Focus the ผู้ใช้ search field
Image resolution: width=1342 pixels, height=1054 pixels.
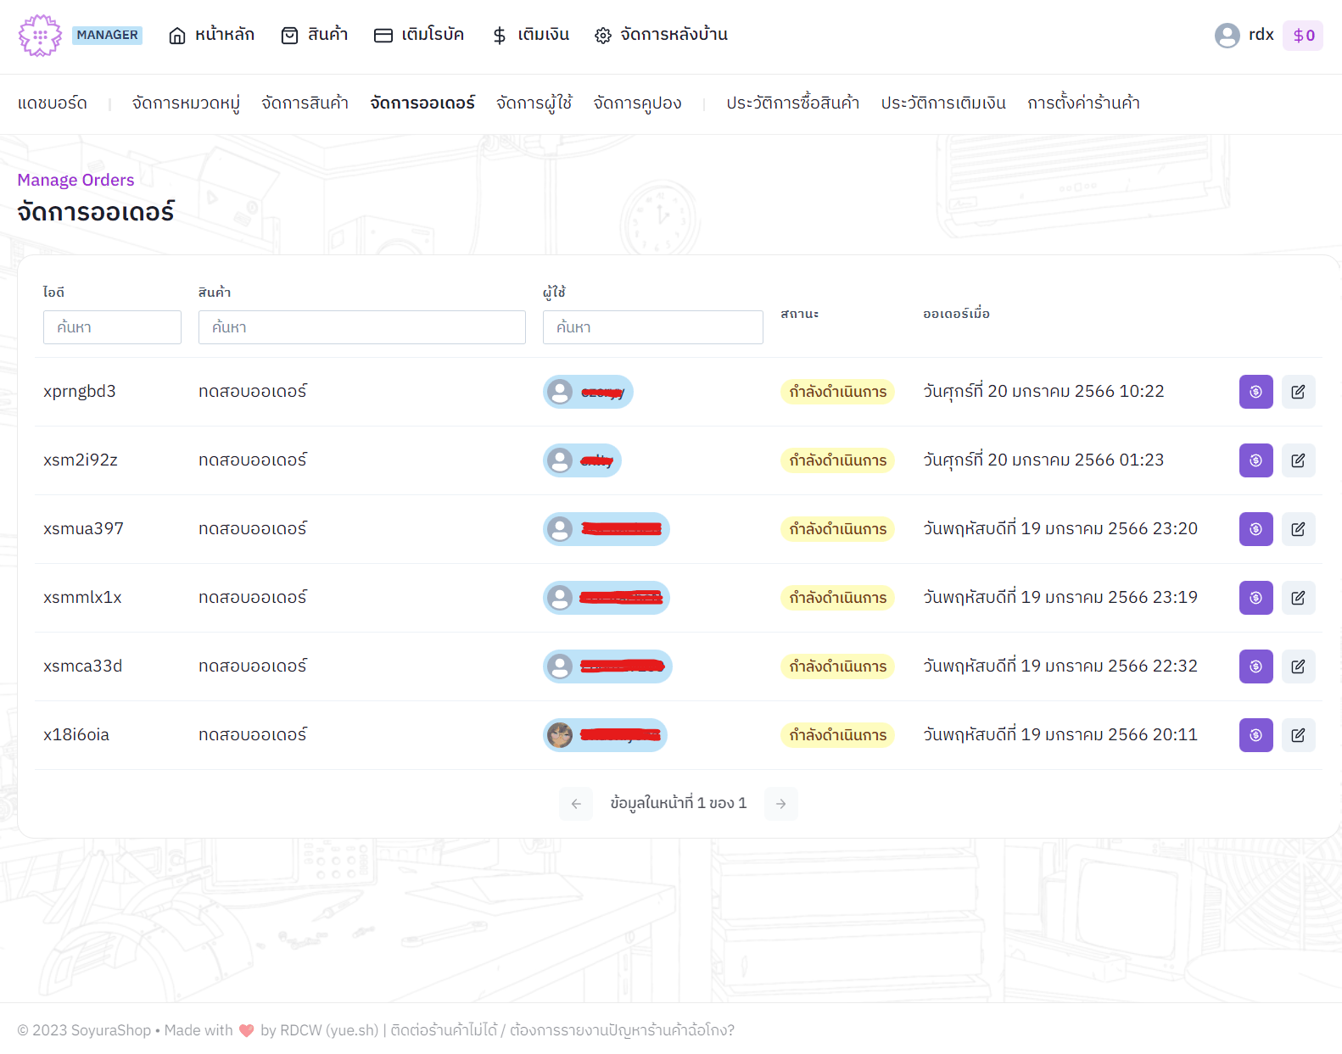(x=653, y=327)
